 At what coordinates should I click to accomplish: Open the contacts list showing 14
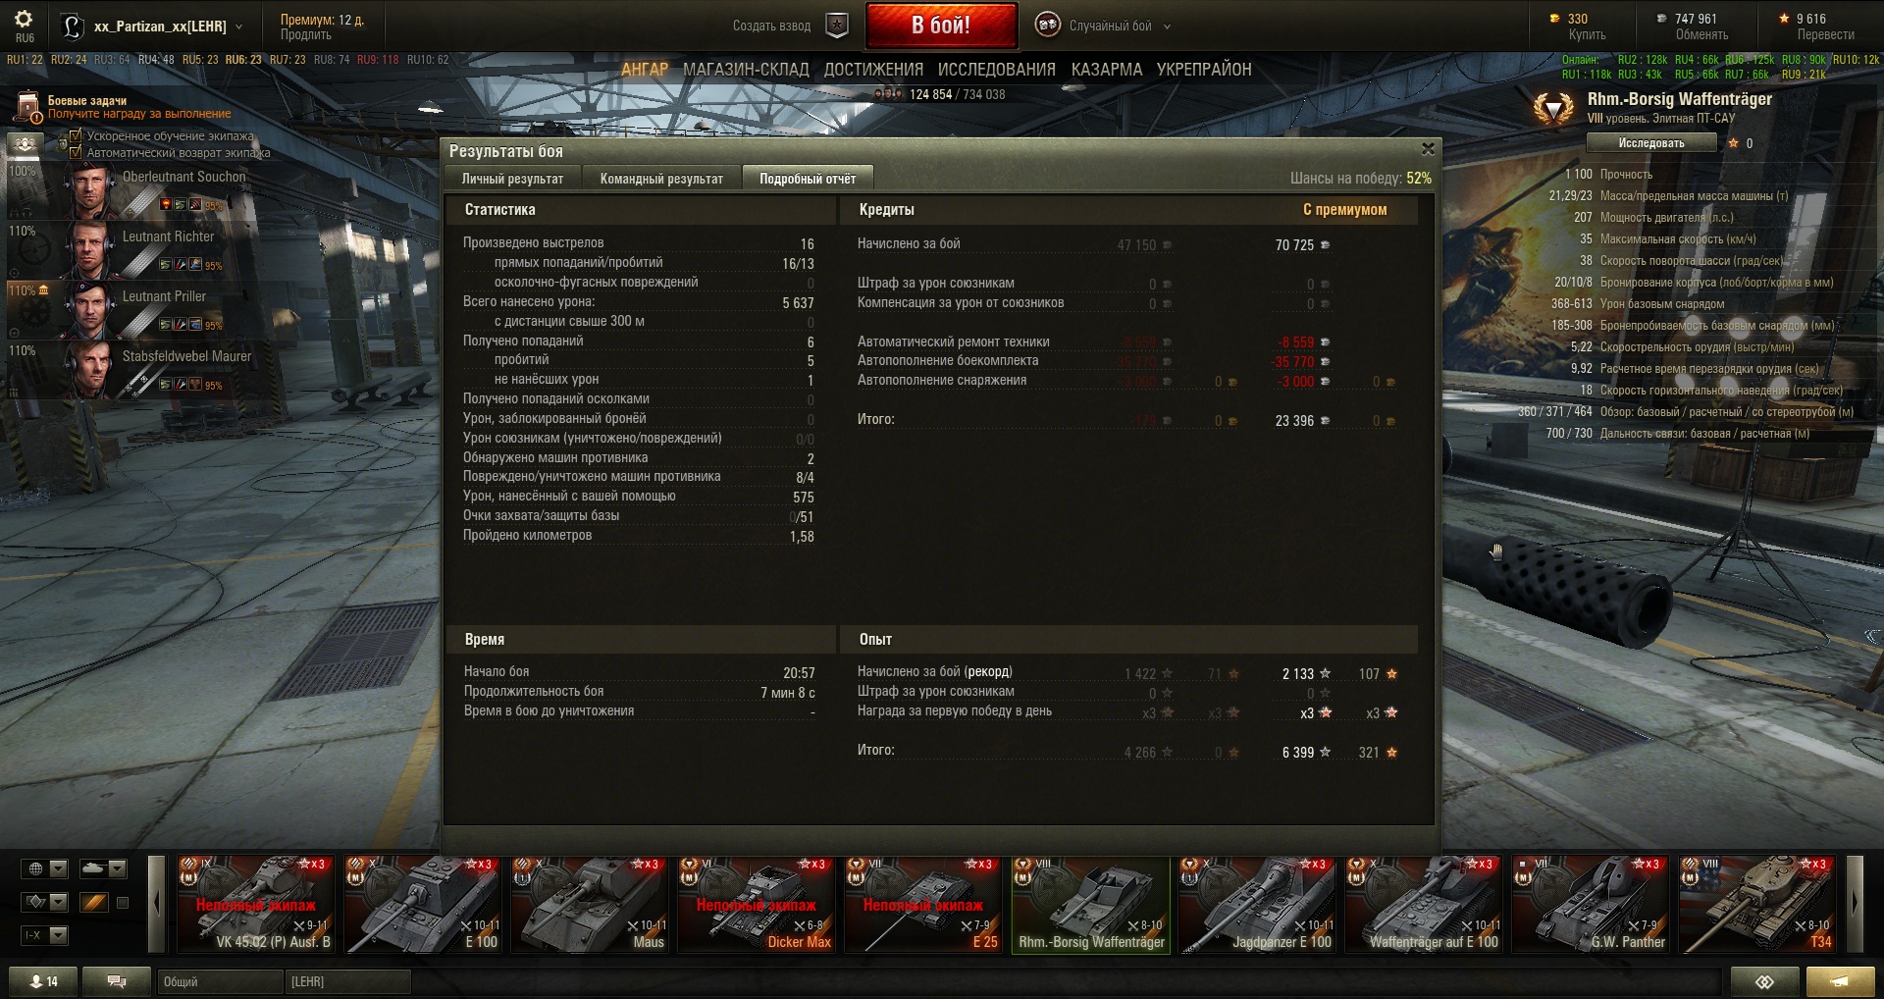coord(43,981)
